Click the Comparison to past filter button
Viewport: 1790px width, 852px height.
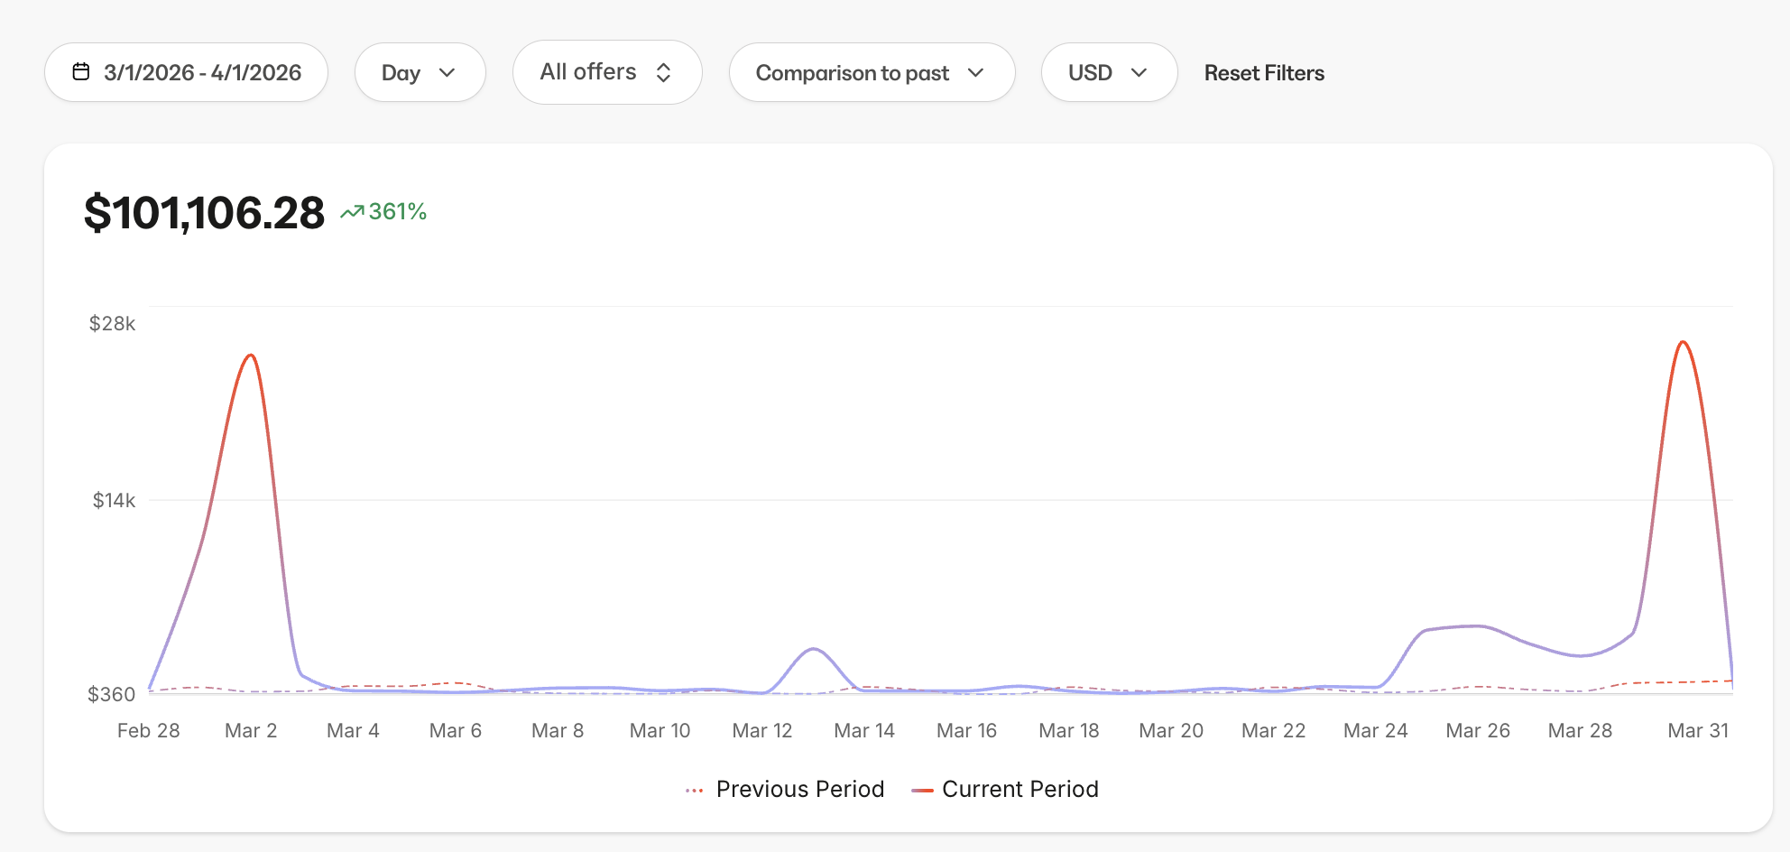871,72
